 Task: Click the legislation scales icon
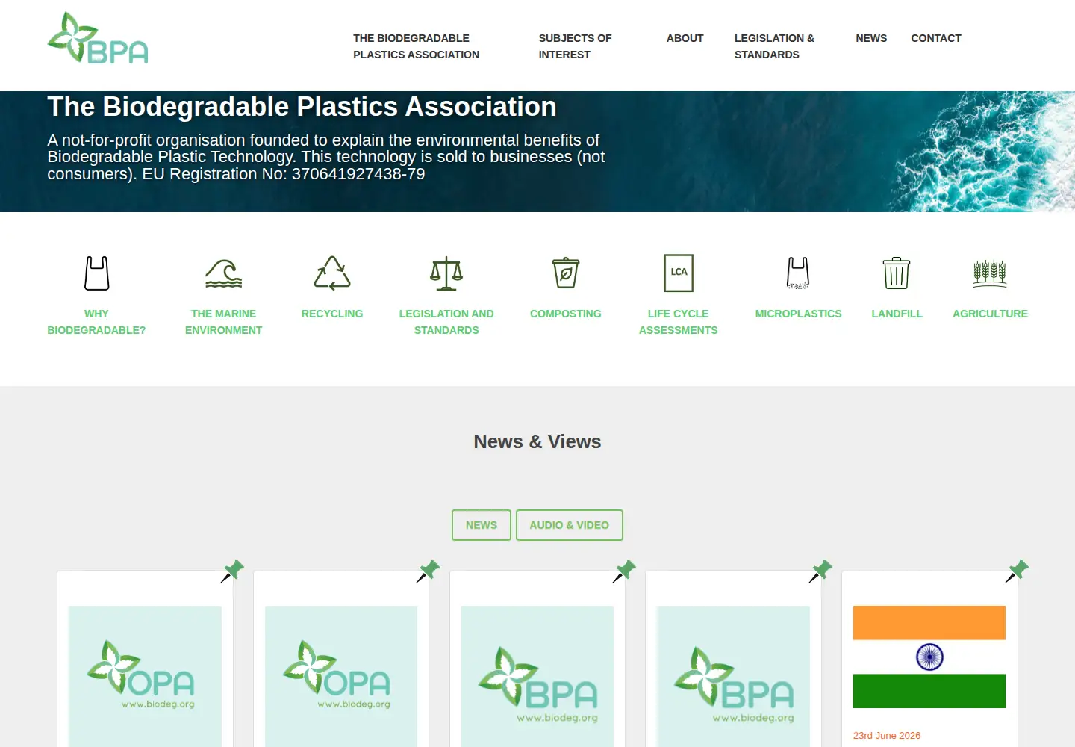446,273
